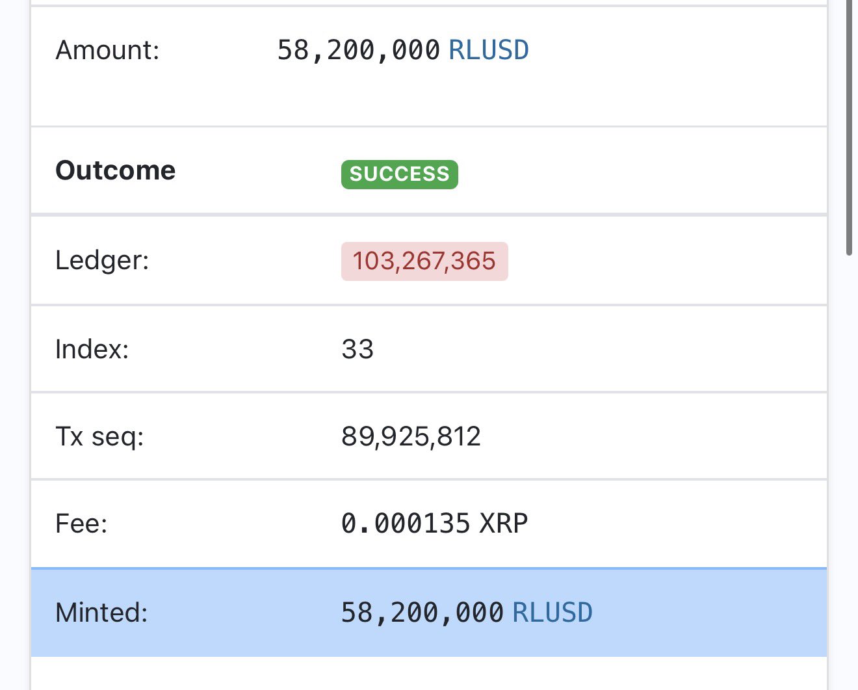Click the Index value 33
Image resolution: width=858 pixels, height=690 pixels.
click(357, 349)
